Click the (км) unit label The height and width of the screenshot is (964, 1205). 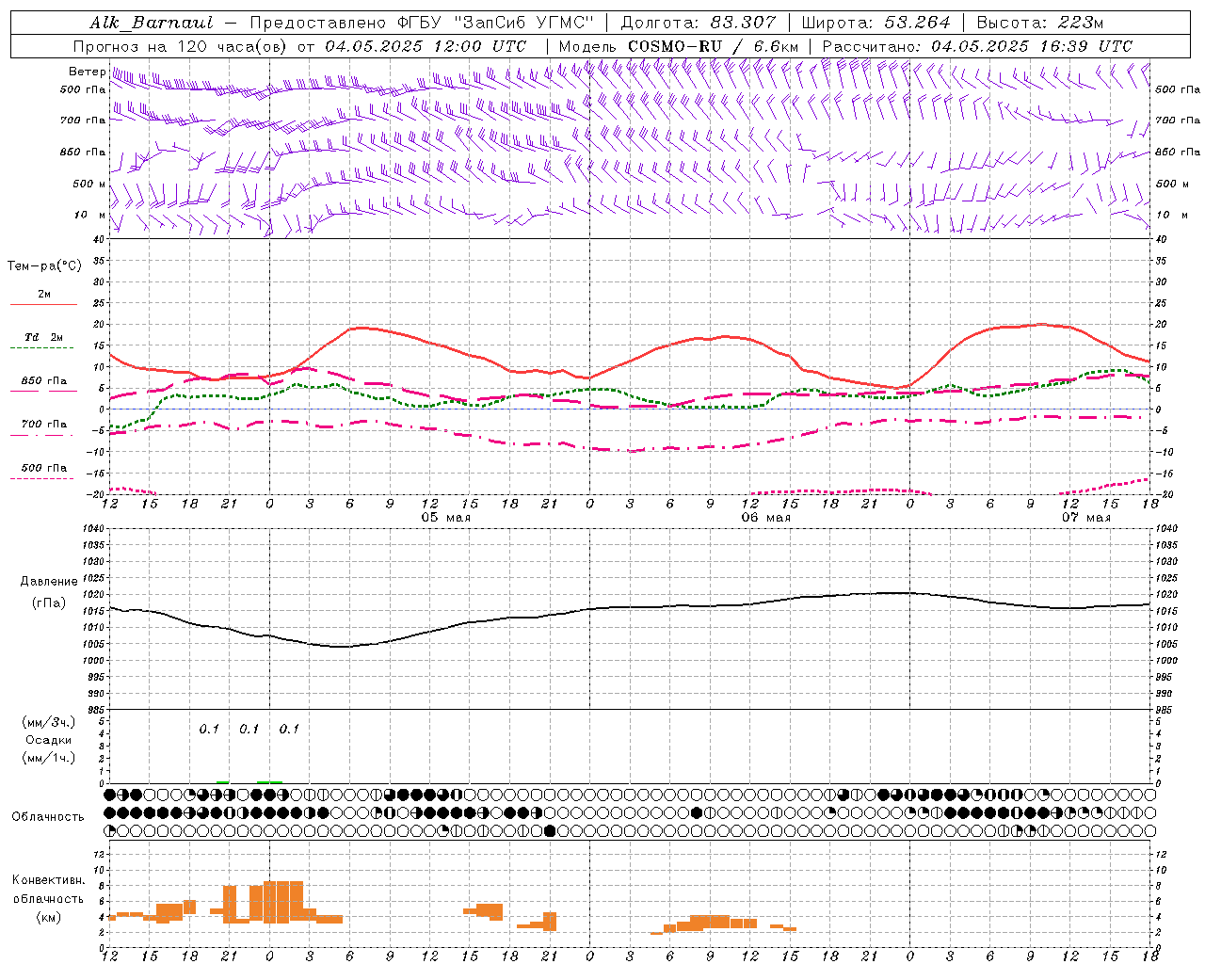49,917
